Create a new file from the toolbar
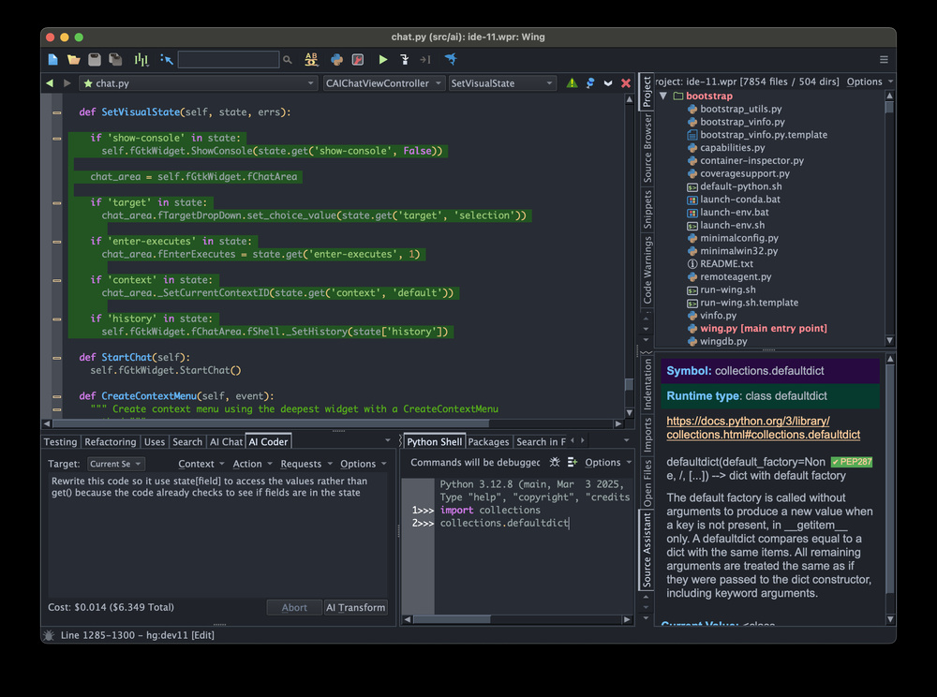This screenshot has width=937, height=697. [52, 59]
